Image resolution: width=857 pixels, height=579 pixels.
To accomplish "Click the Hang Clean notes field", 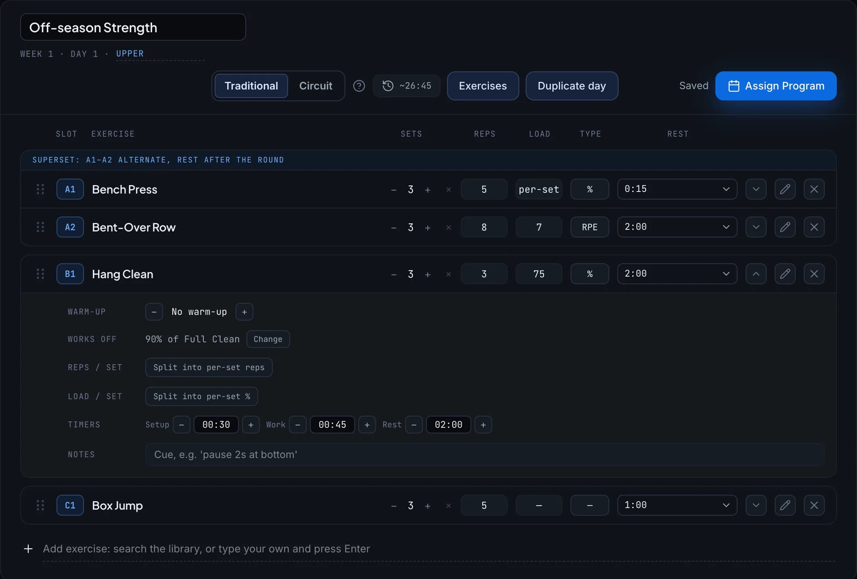I will (x=485, y=454).
